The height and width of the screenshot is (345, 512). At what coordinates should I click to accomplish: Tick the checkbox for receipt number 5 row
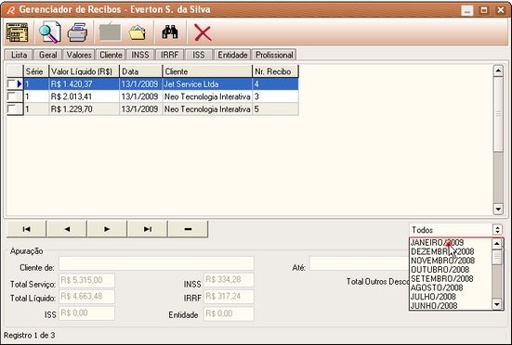pos(11,109)
